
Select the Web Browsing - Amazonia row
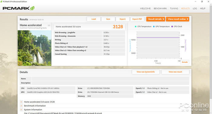click(89, 36)
